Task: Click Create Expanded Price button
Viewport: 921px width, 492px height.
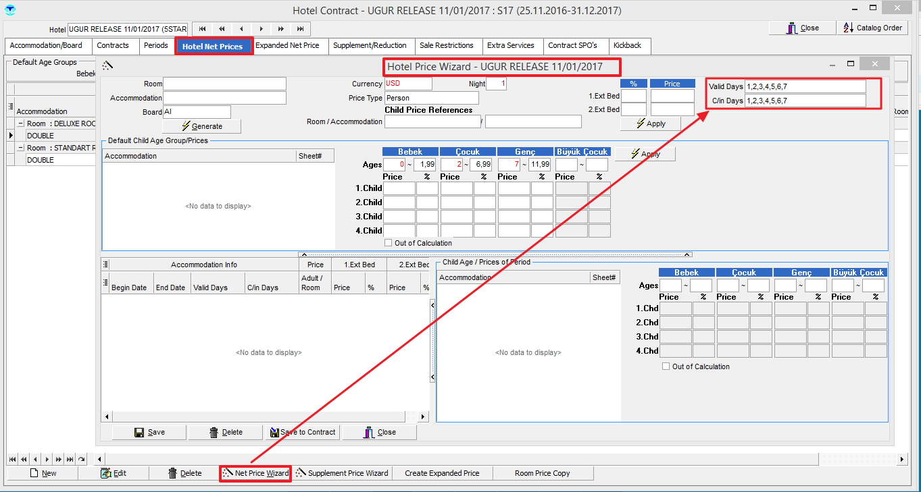Action: click(x=442, y=473)
